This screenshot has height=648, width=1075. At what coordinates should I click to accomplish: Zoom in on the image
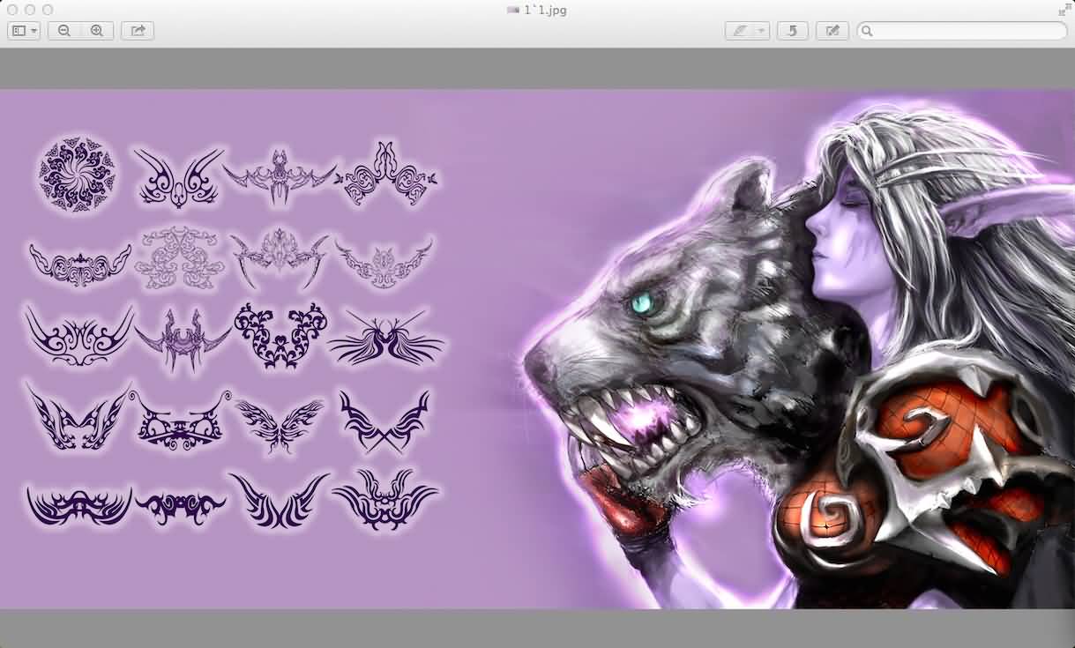[x=97, y=31]
